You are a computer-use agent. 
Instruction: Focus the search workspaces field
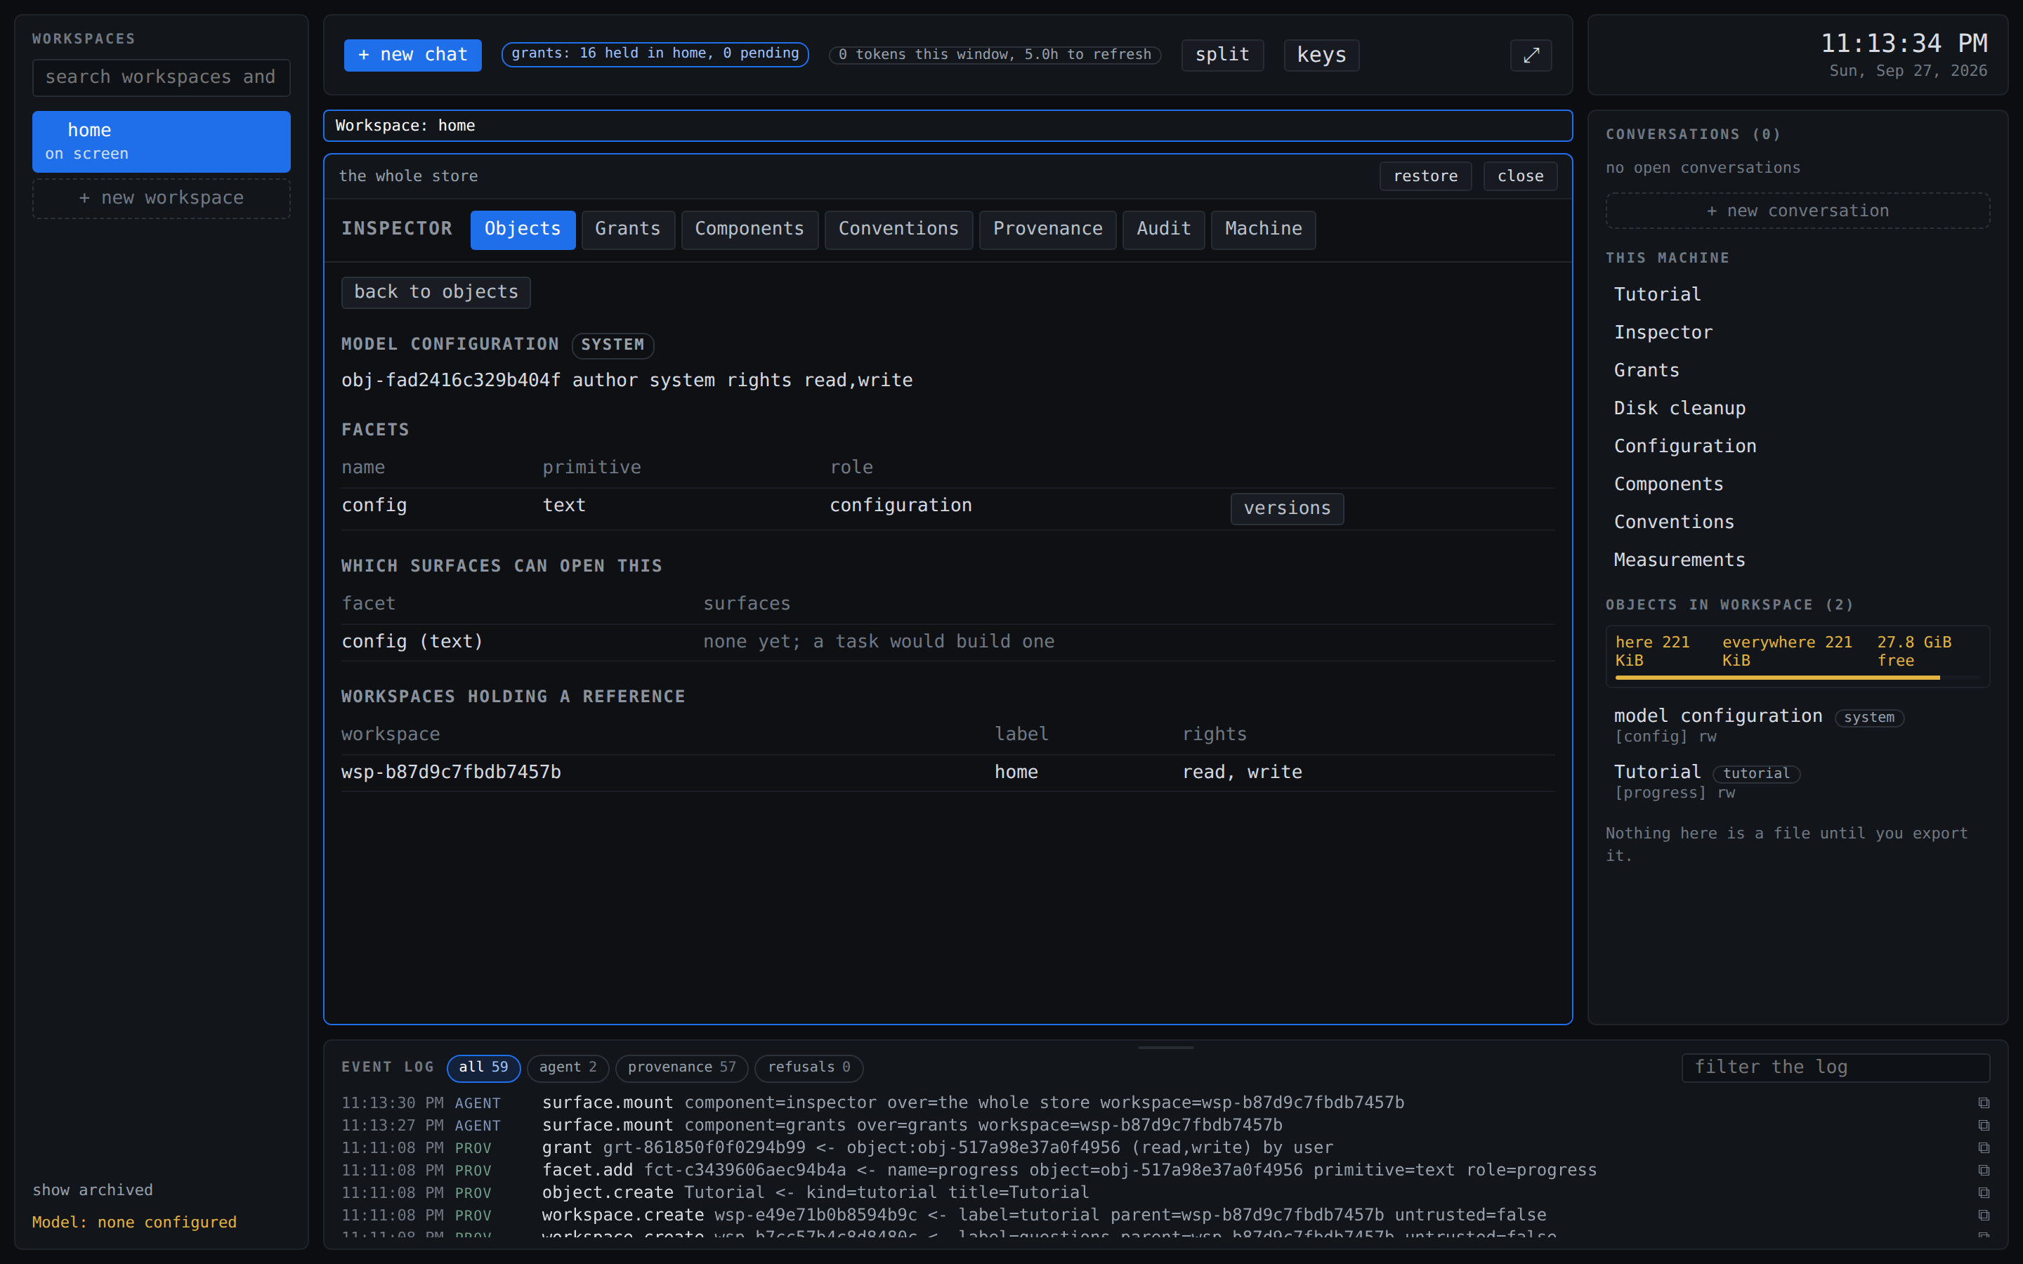[x=162, y=78]
